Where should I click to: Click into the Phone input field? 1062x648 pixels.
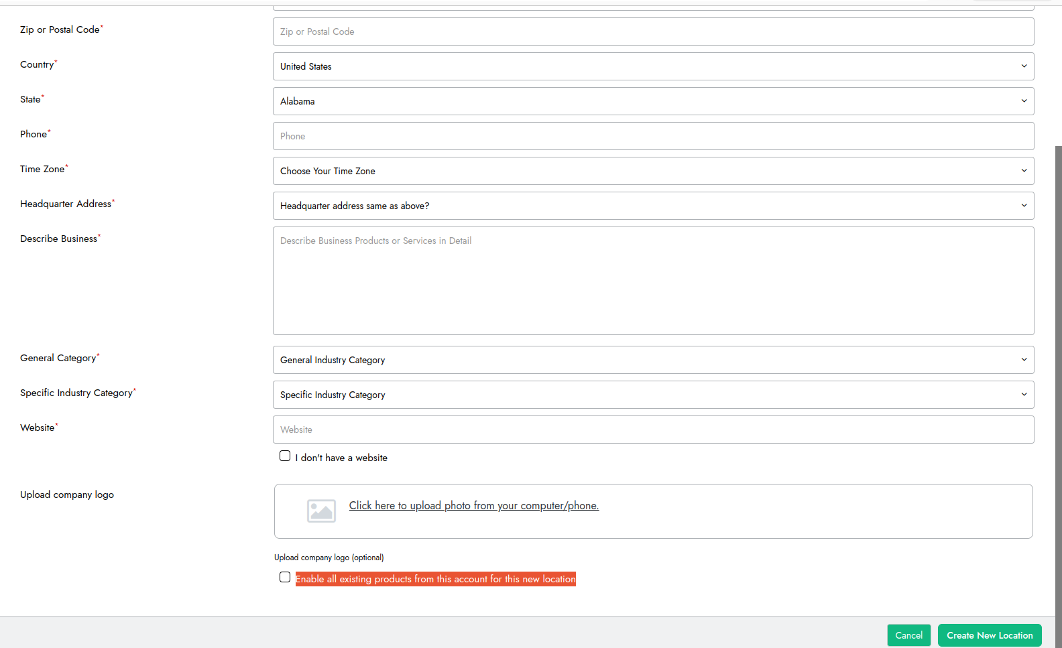[x=652, y=136]
